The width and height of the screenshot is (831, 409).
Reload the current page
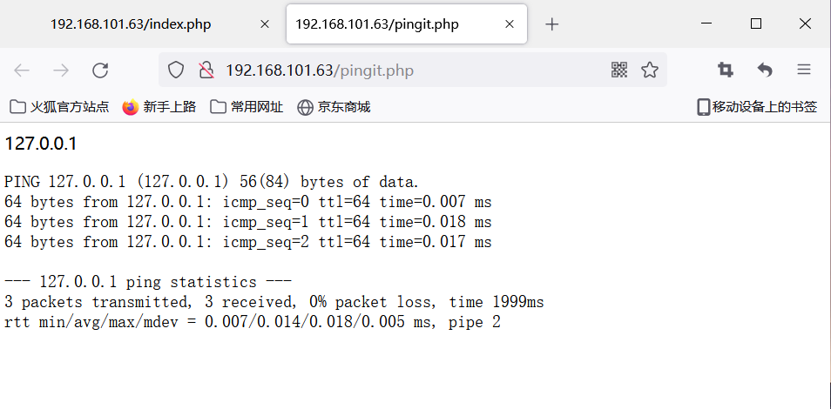[100, 70]
